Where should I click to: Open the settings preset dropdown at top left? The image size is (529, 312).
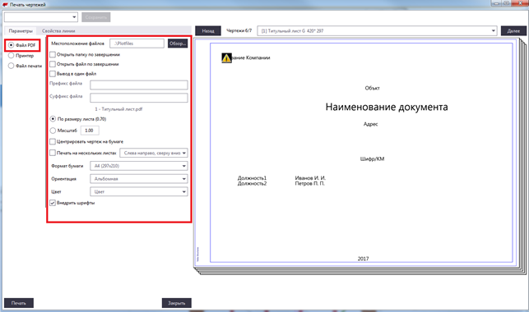tap(41, 17)
